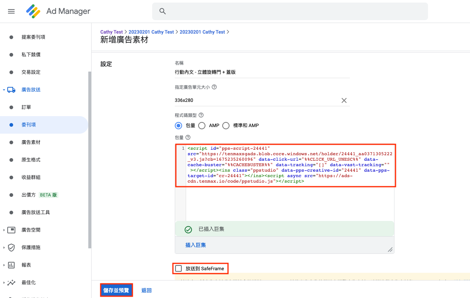Open 原生格式 in sidebar
The width and height of the screenshot is (470, 298).
[x=31, y=160]
